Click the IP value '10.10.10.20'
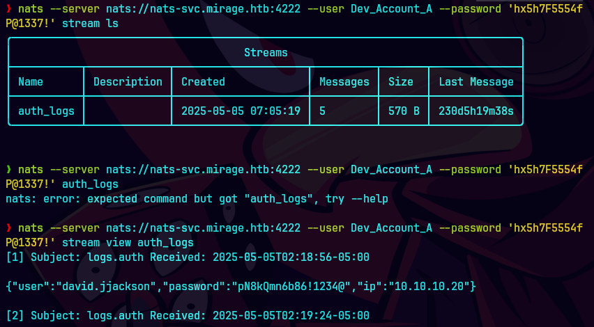The height and width of the screenshot is (327, 594). pos(429,287)
